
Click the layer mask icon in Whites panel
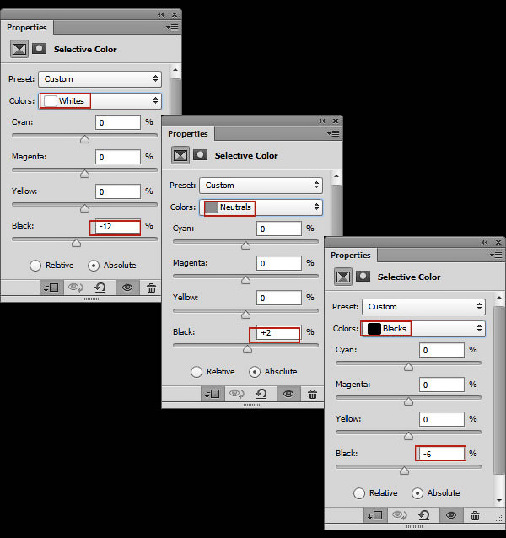point(39,48)
